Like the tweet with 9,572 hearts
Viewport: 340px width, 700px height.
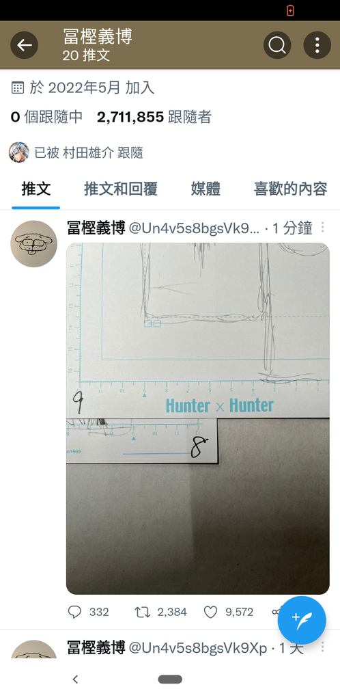pyautogui.click(x=210, y=612)
